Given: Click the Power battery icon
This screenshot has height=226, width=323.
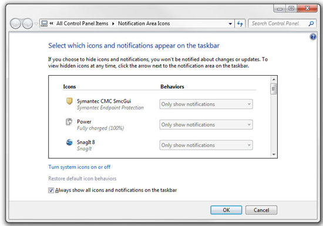Looking at the screenshot, I should coord(69,122).
